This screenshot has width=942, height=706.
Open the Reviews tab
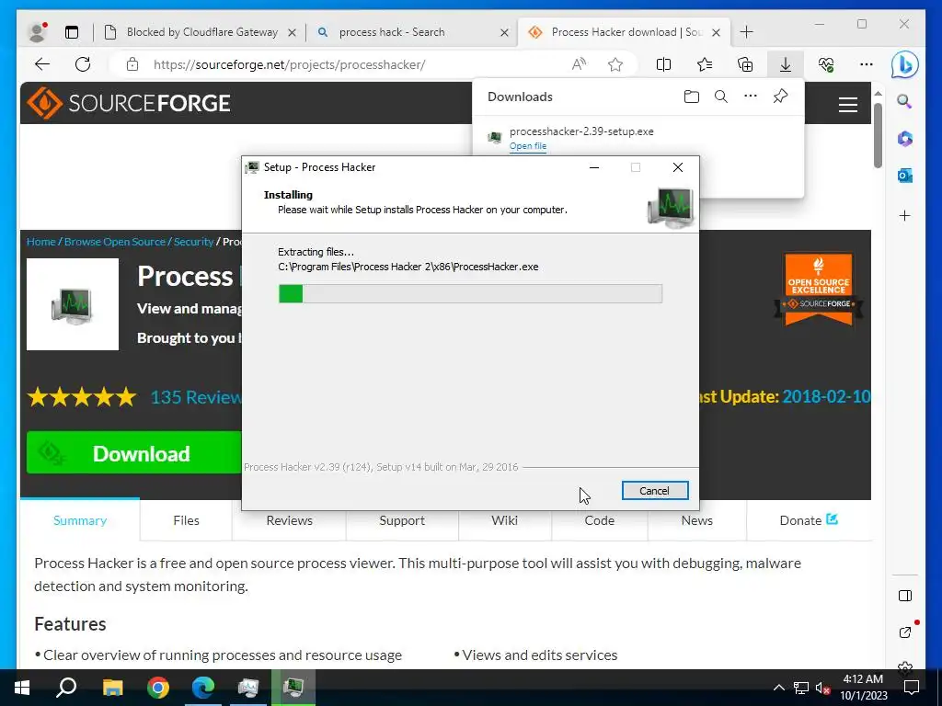click(x=290, y=520)
